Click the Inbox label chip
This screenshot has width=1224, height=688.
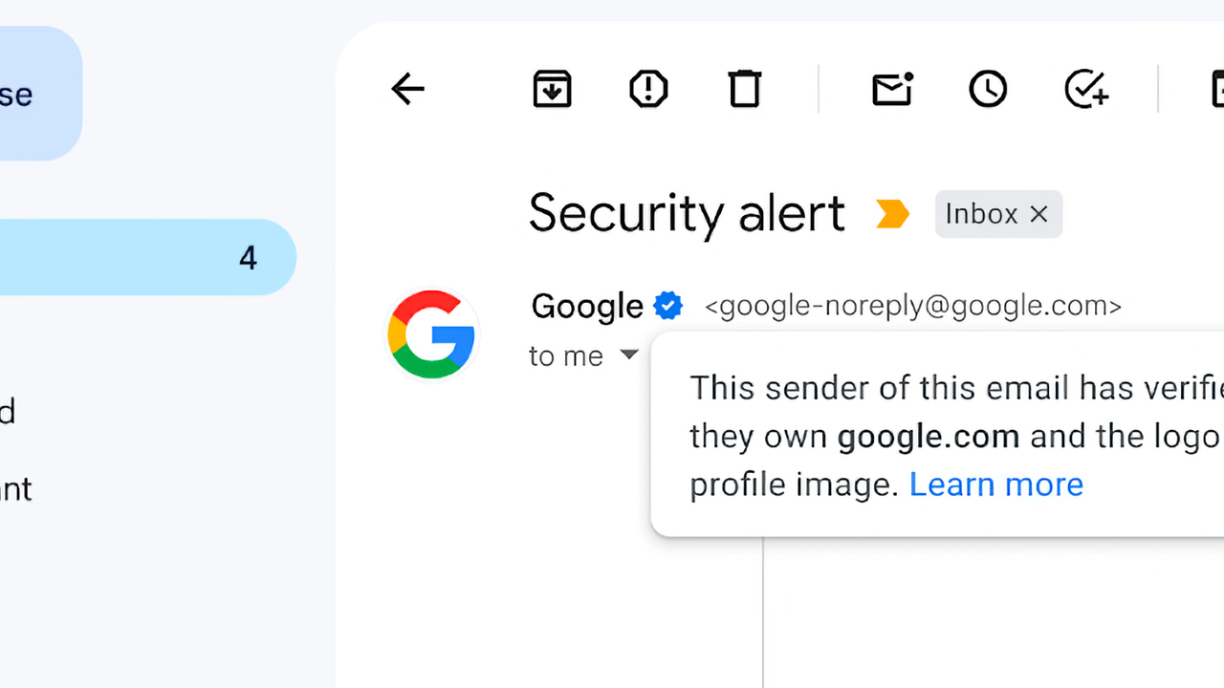click(981, 214)
